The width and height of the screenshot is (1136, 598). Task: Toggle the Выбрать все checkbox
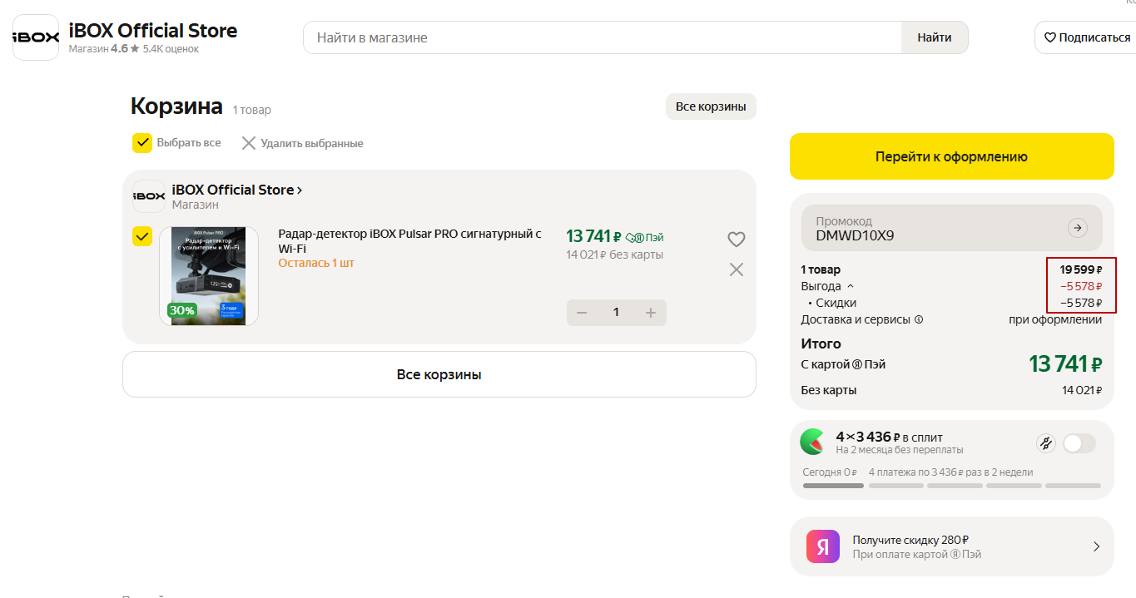[x=142, y=143]
